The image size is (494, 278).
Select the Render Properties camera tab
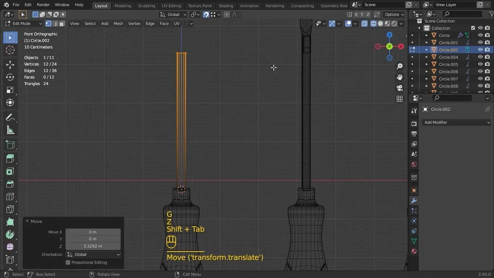coord(413,123)
